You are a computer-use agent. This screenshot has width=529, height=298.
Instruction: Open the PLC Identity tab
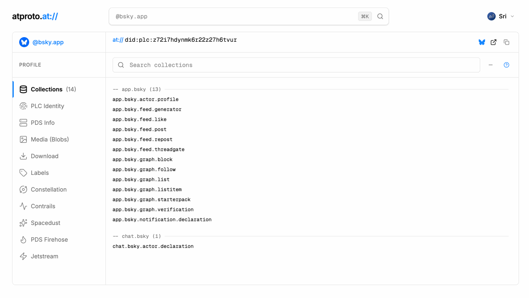tap(47, 106)
